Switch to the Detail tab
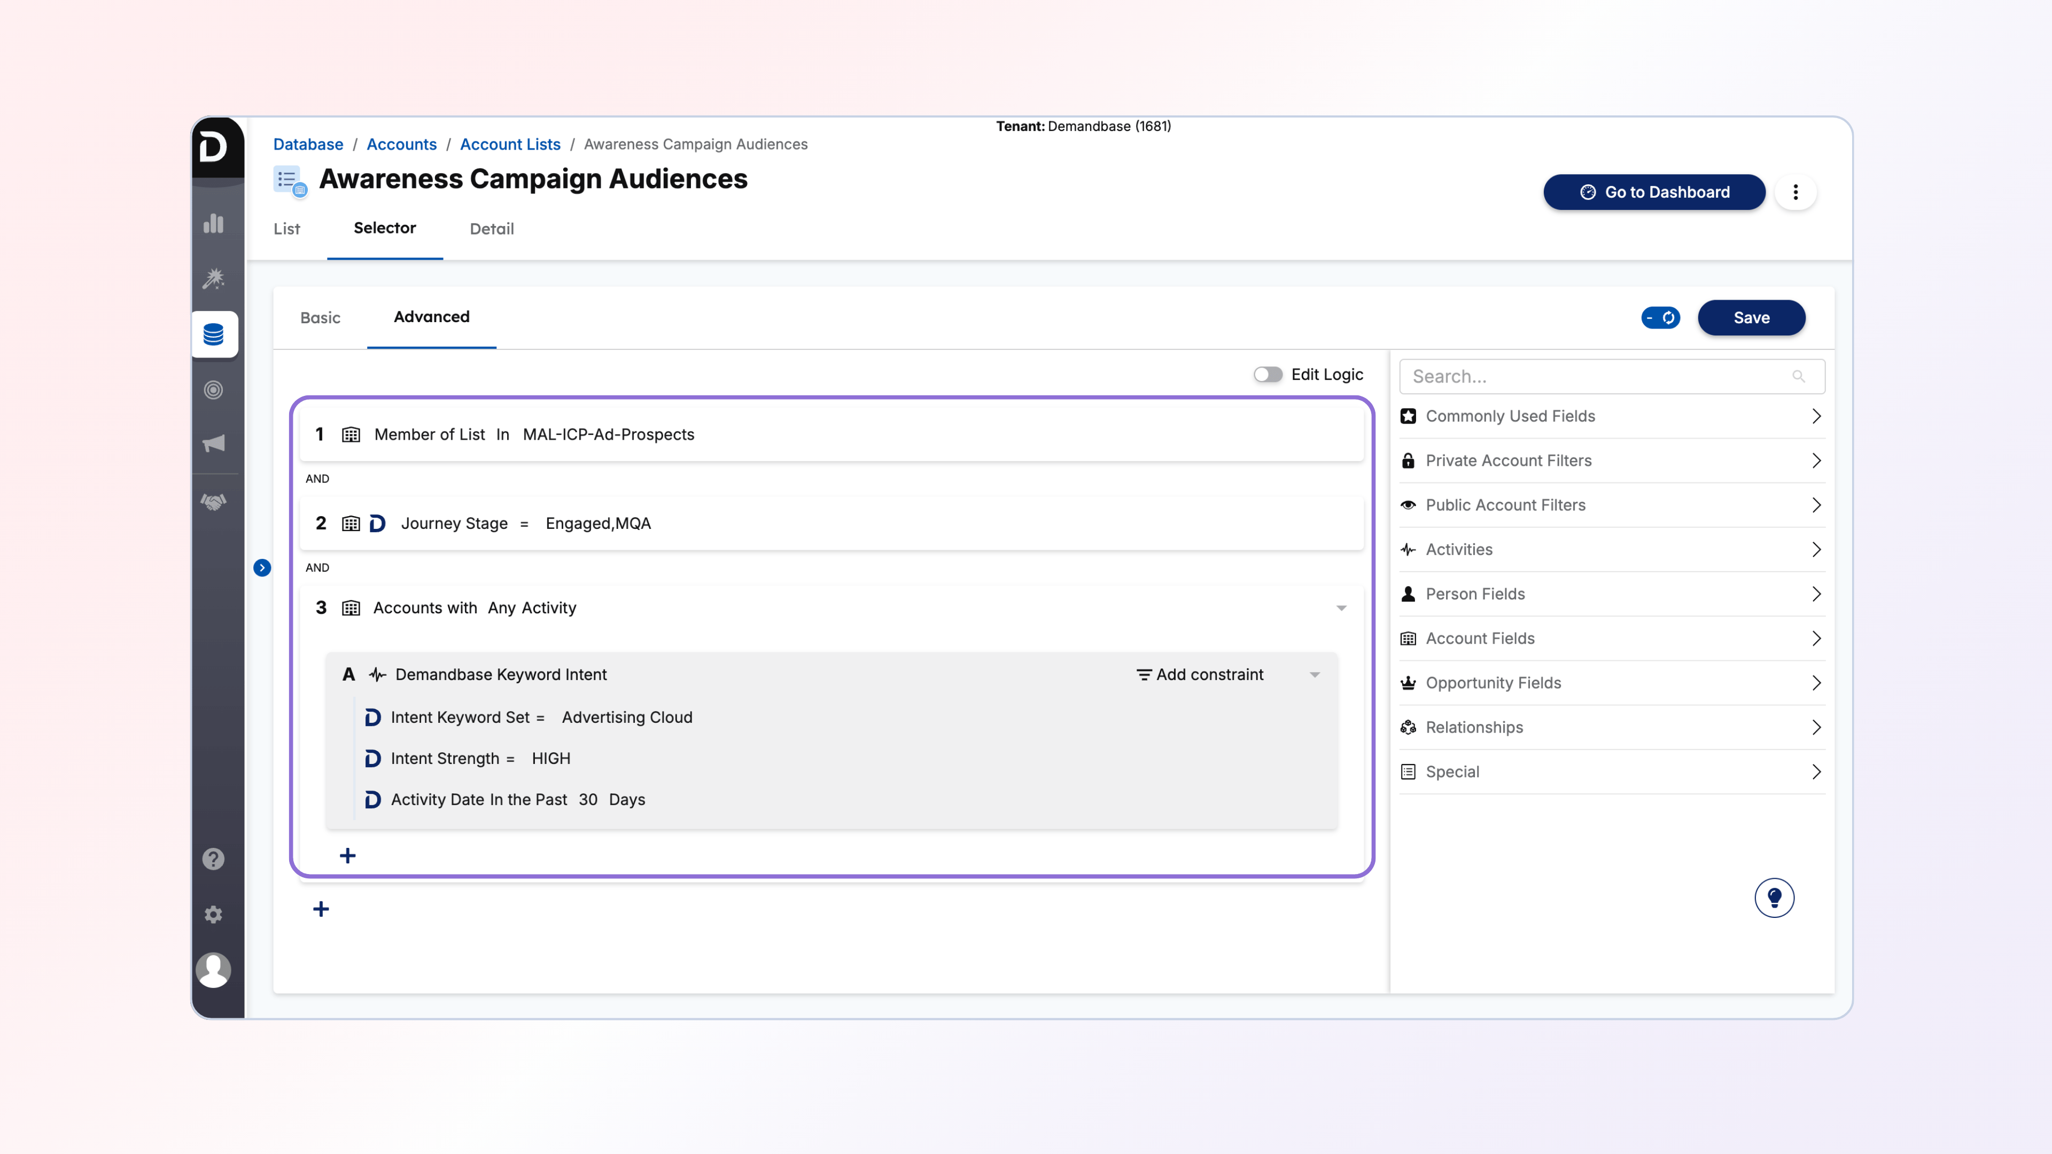 point(492,229)
